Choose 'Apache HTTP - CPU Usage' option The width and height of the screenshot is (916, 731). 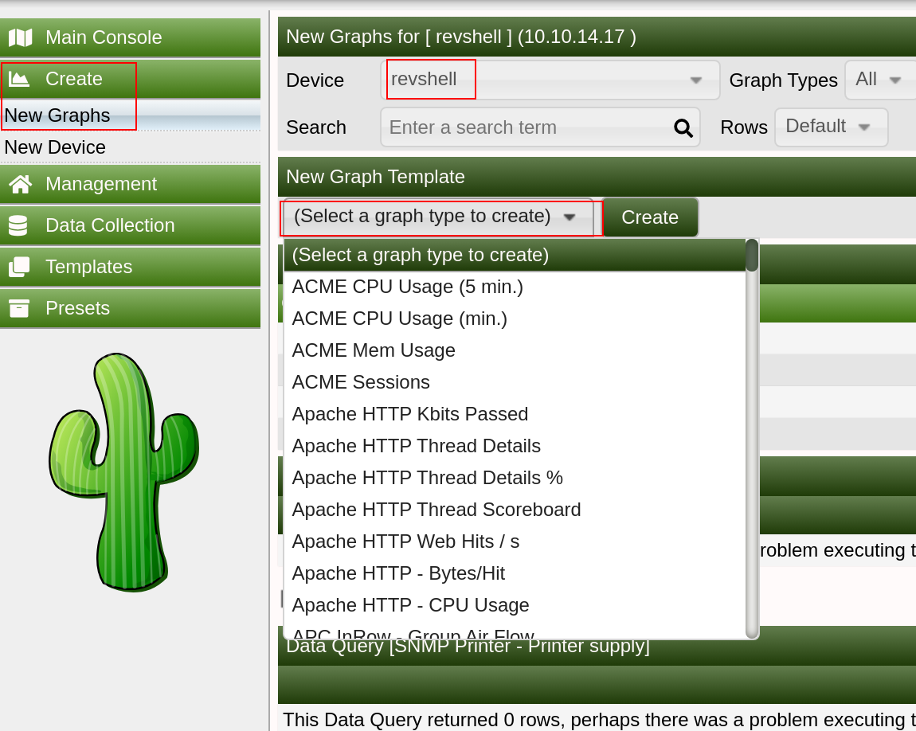515,605
